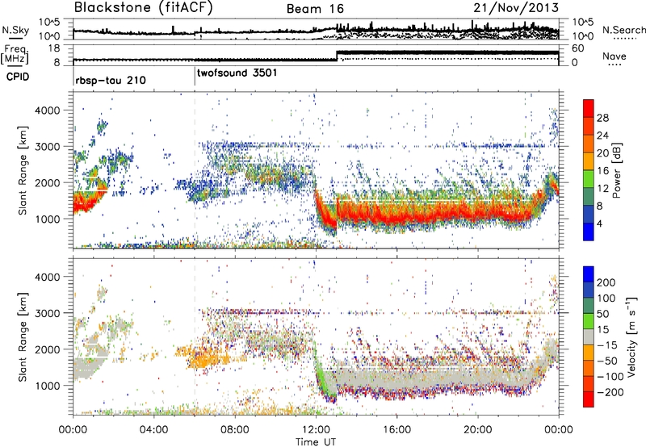Click the "N.Search" legend label

point(623,30)
